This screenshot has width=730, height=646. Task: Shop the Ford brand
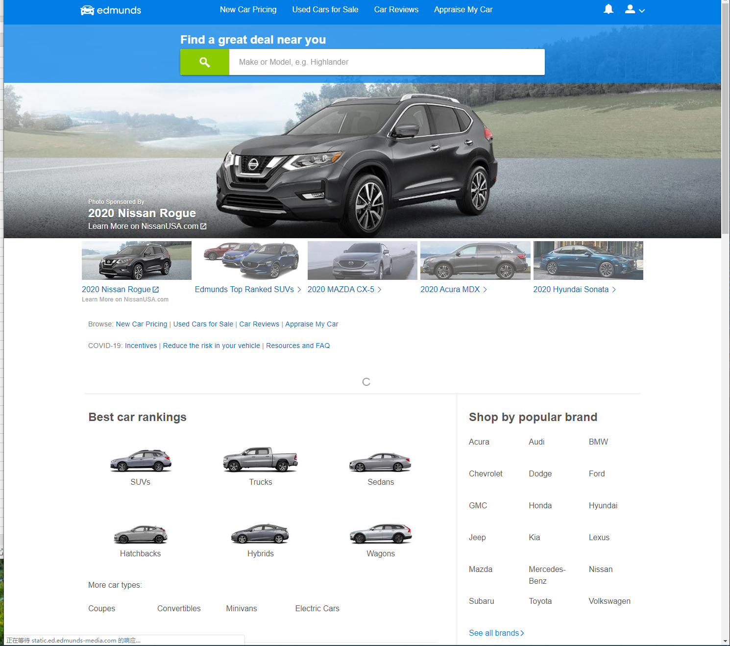pos(597,473)
